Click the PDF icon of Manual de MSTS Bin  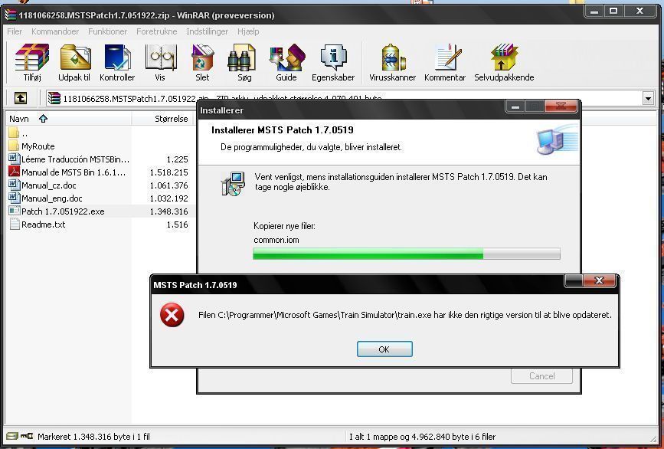[x=15, y=172]
